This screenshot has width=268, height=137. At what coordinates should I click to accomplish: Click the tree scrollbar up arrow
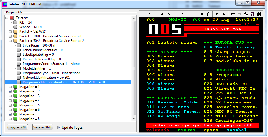pyautogui.click(x=134, y=18)
